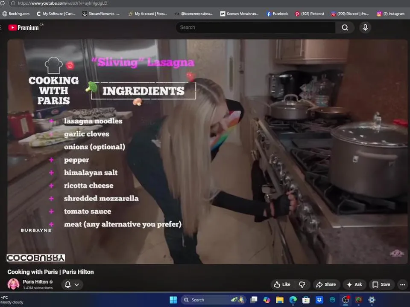Focus the YouTube search box
The height and width of the screenshot is (307, 410).
click(x=255, y=27)
